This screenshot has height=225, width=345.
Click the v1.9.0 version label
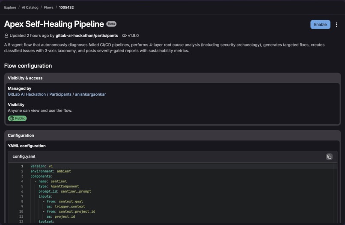coord(134,35)
